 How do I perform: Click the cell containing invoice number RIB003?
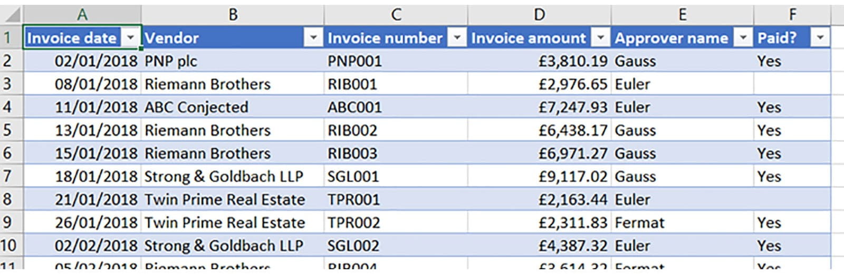pos(396,153)
